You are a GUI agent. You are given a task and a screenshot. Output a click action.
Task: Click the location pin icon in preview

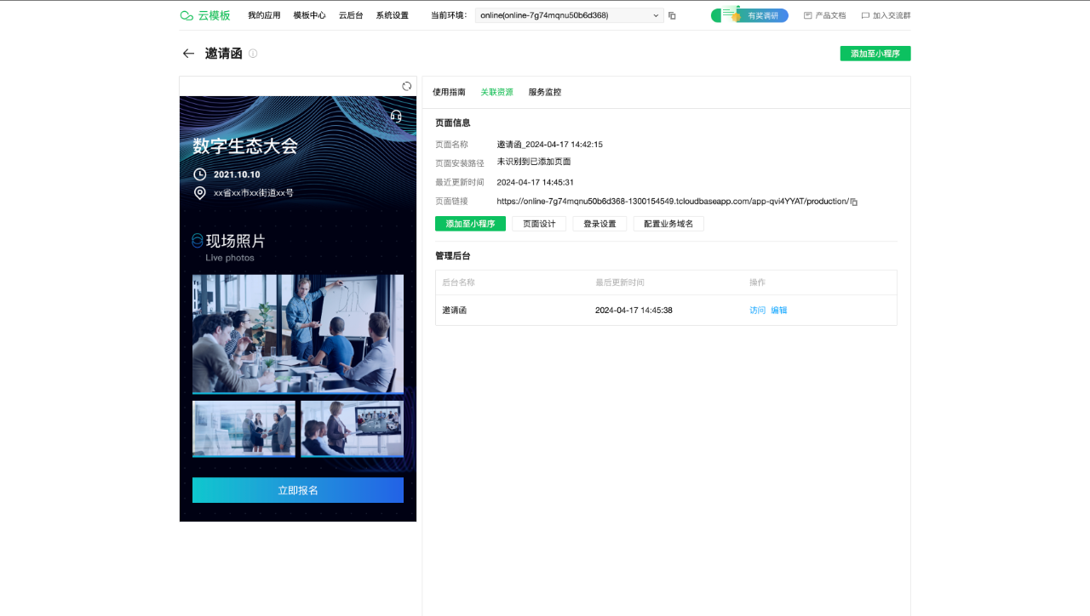point(200,193)
